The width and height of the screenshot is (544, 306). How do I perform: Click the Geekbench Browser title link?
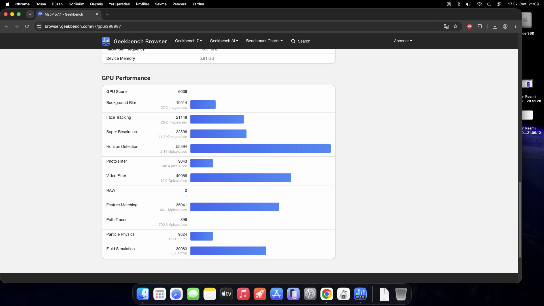[140, 41]
